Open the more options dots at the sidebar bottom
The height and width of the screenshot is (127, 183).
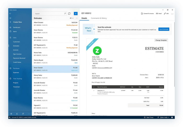coord(29,114)
